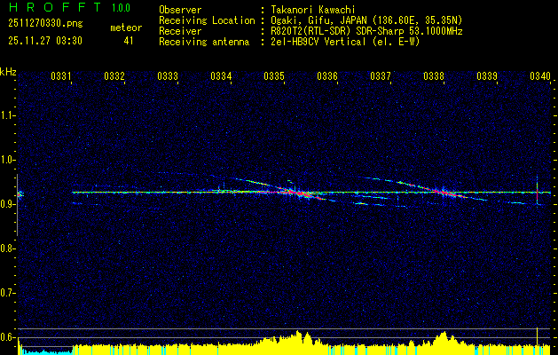Click the HROFFT title text
Screen dimensions: 558x355
(54, 7)
